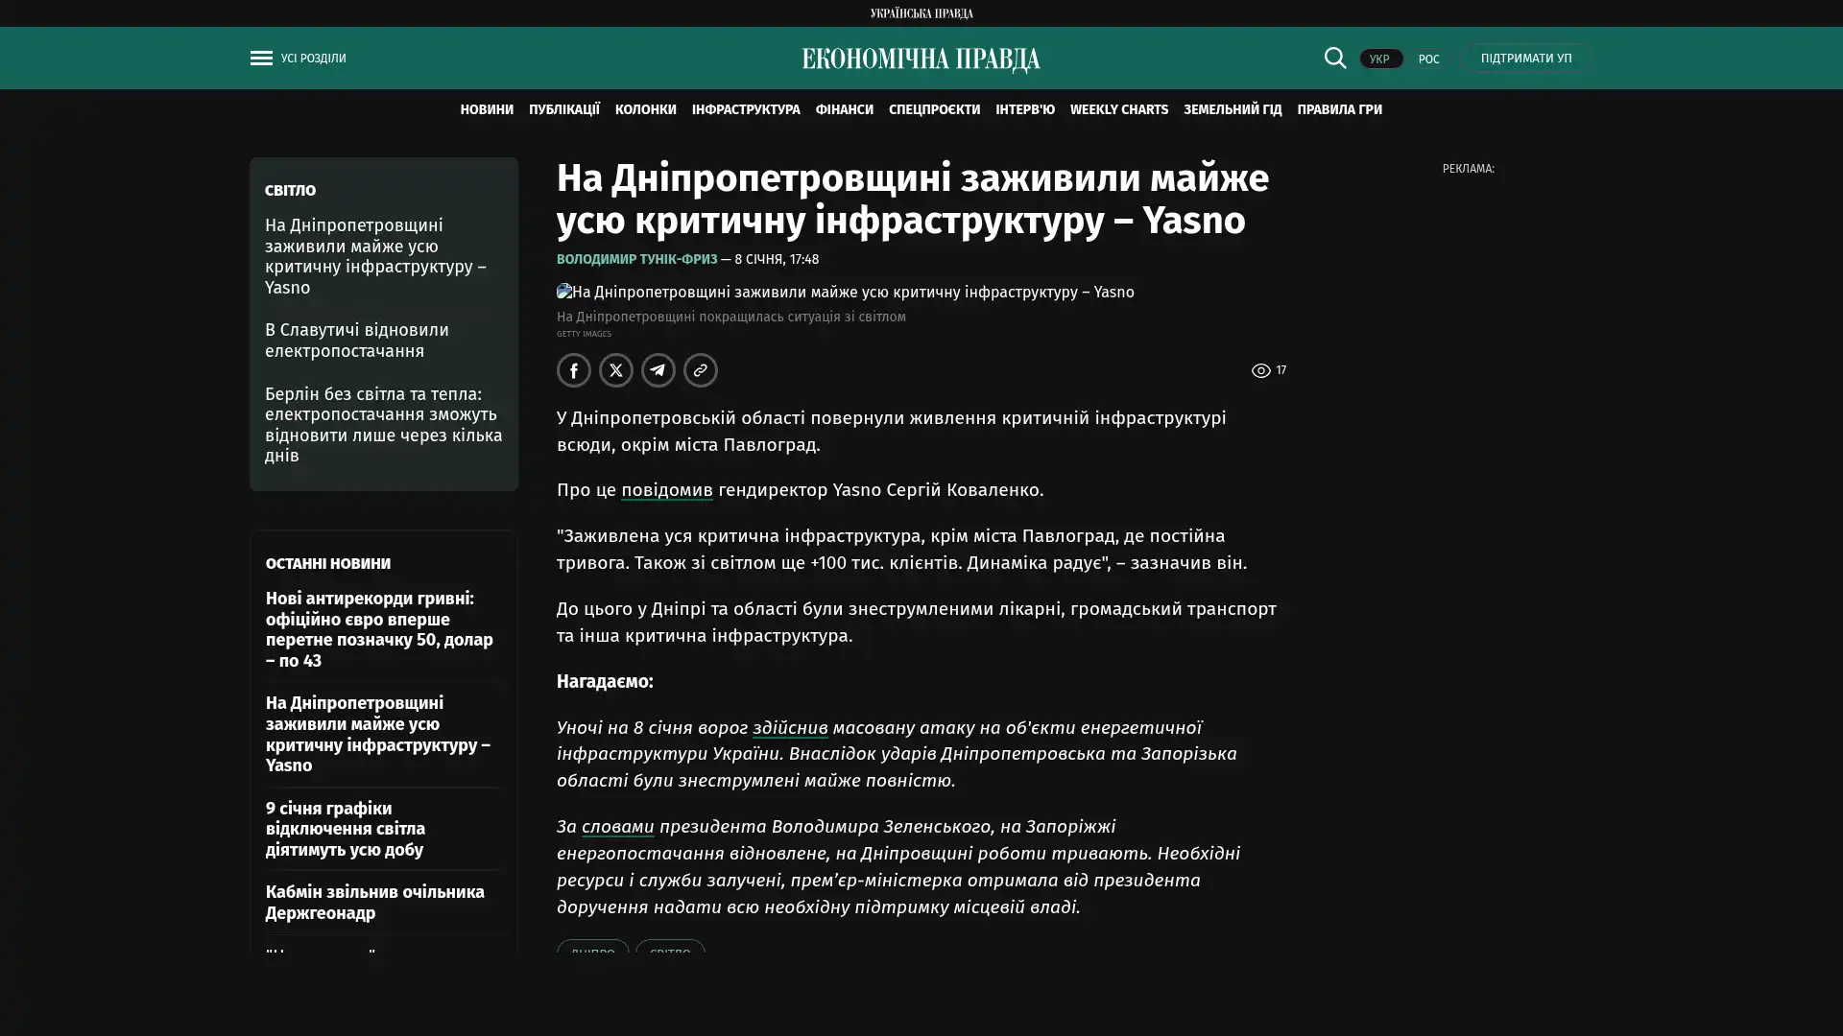
Task: Open the Фінанси menu section
Action: click(x=844, y=110)
